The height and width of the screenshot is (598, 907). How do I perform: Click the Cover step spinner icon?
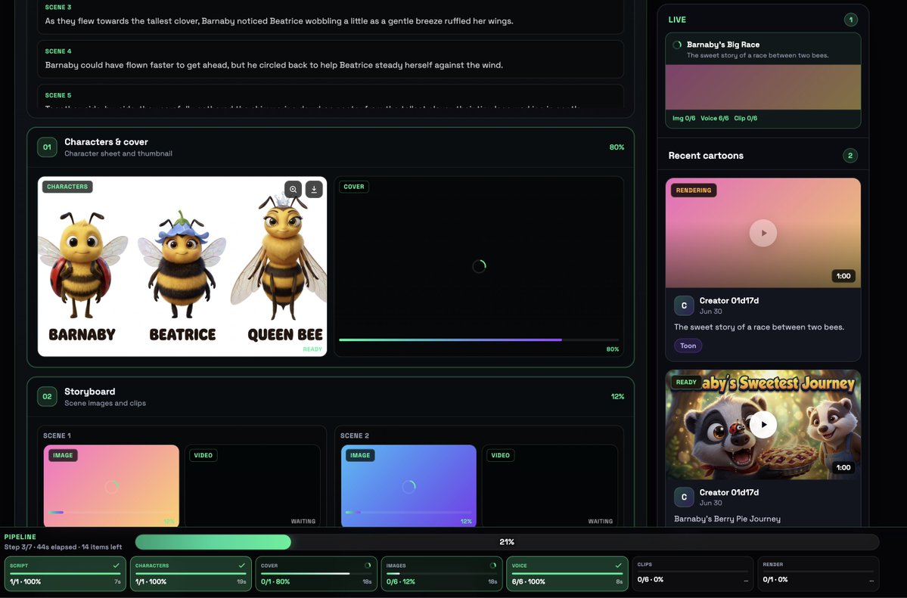click(368, 565)
